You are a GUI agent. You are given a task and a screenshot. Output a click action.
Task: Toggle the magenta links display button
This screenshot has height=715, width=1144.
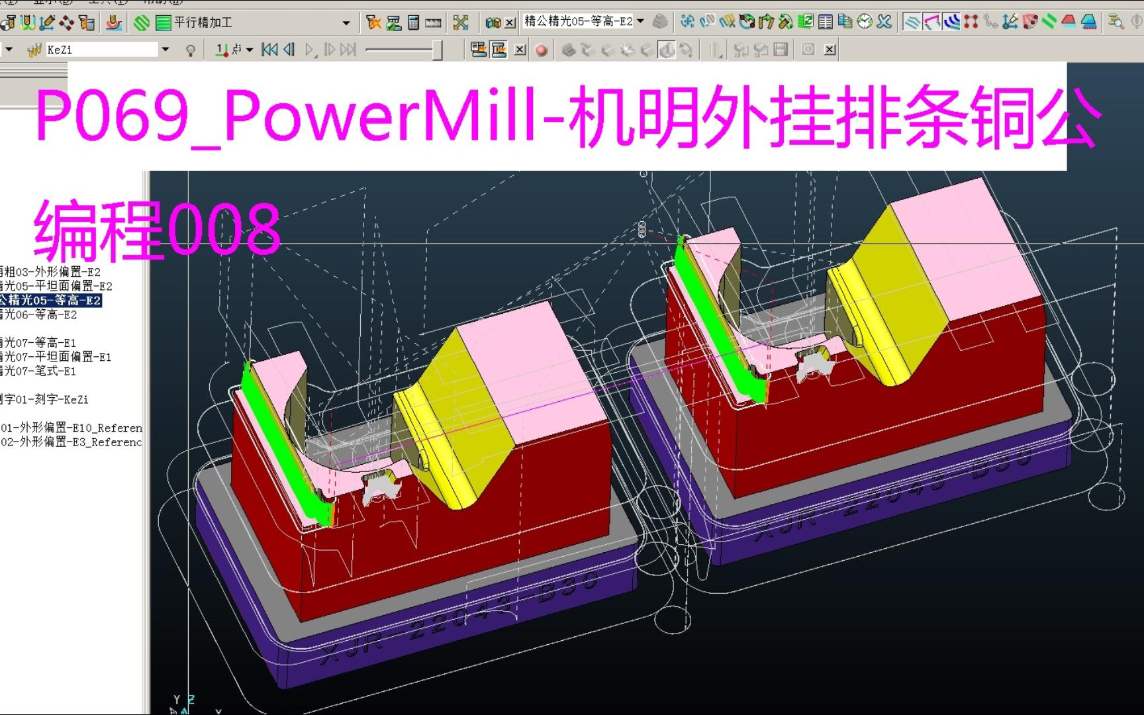[x=931, y=22]
